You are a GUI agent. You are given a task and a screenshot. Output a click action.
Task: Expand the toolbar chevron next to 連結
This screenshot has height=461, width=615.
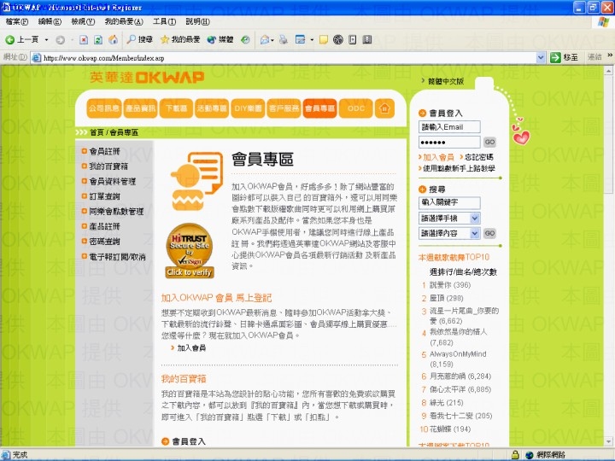click(x=610, y=55)
